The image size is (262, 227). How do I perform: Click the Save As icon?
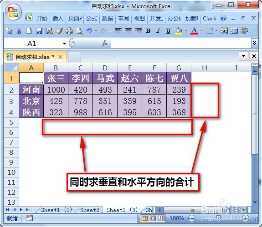point(49,31)
